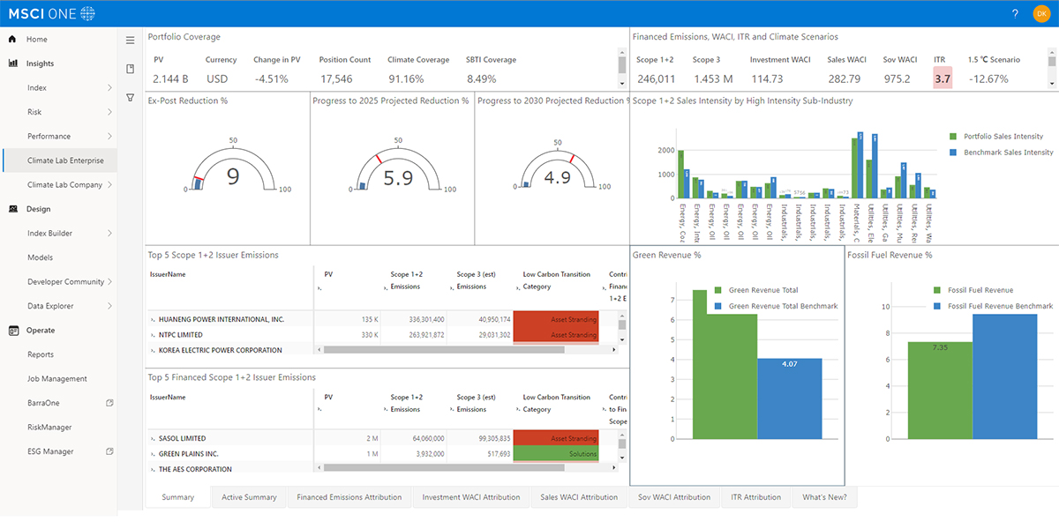Expand the Data Explorer chevron
Image resolution: width=1059 pixels, height=529 pixels.
(x=109, y=306)
